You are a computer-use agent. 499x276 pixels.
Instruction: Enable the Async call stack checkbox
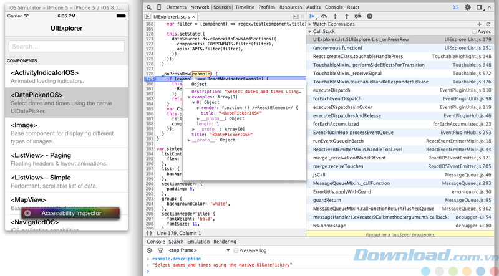(x=475, y=31)
